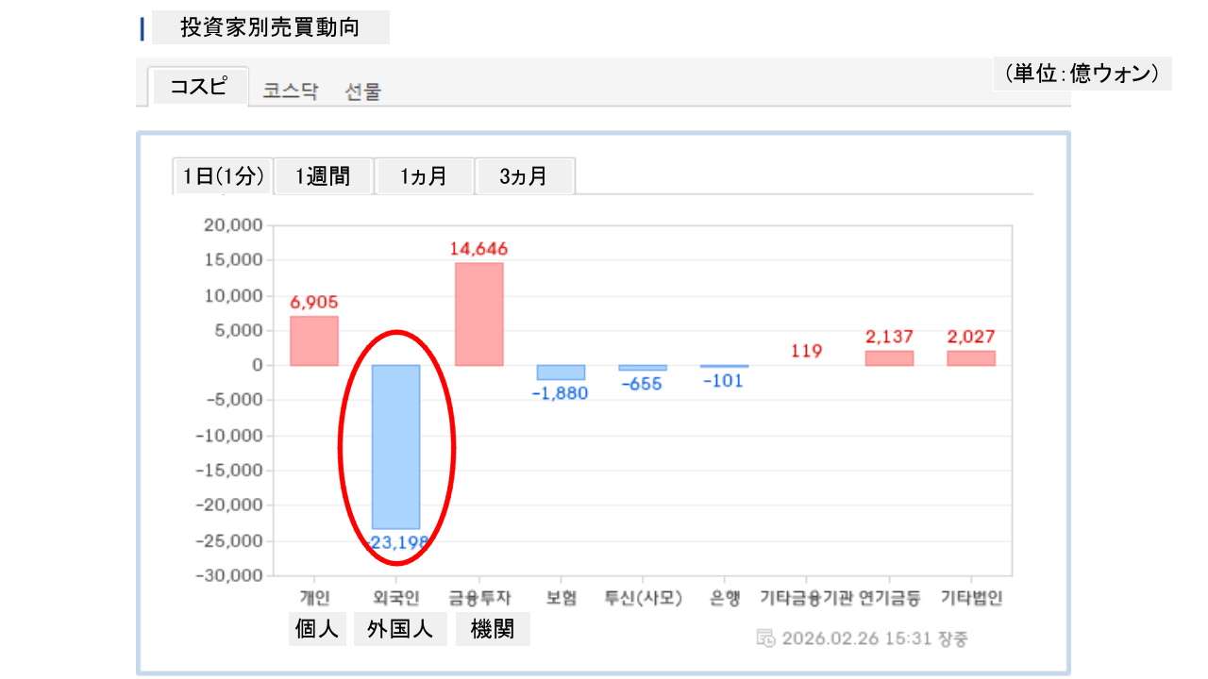Click the 機関 label under the chart
This screenshot has height=679, width=1208.
[x=493, y=630]
